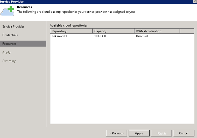Click the Apply button

(x=139, y=133)
